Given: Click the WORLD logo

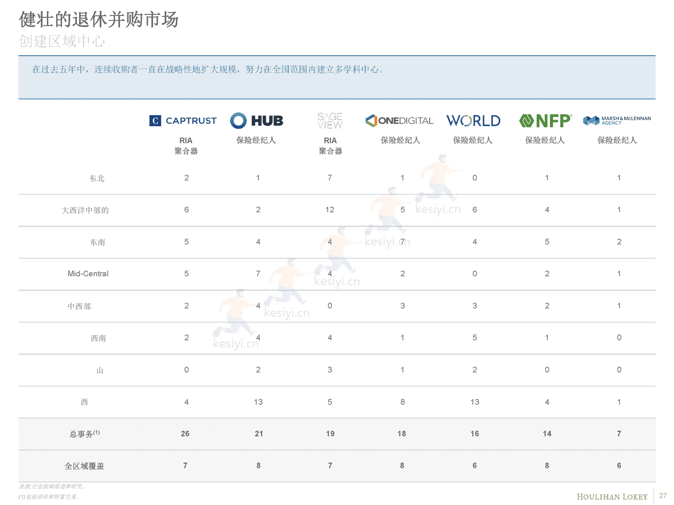Looking at the screenshot, I should point(473,121).
